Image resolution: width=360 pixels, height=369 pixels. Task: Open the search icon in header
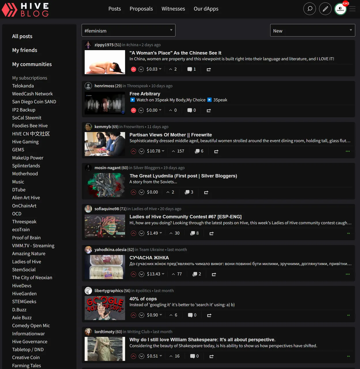[310, 9]
